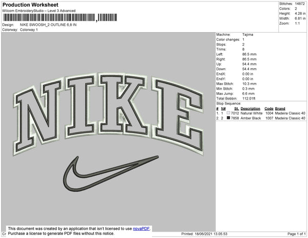This screenshot has height=238, width=308.
Task: Click the 'Description' column header
Action: (251, 109)
